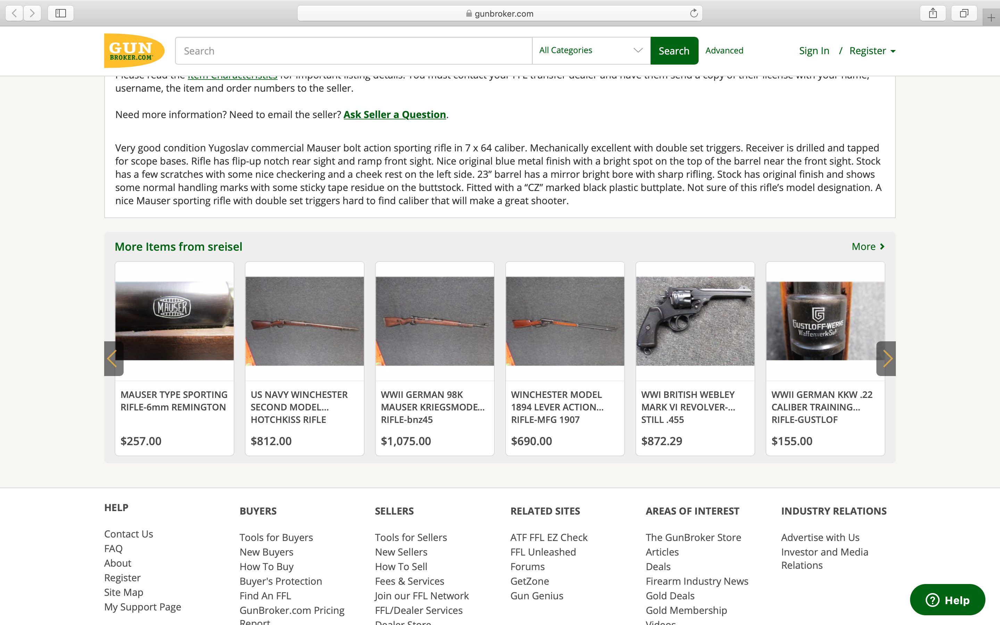The height and width of the screenshot is (625, 1000).
Task: Reload the page with the refresh icon
Action: point(694,13)
